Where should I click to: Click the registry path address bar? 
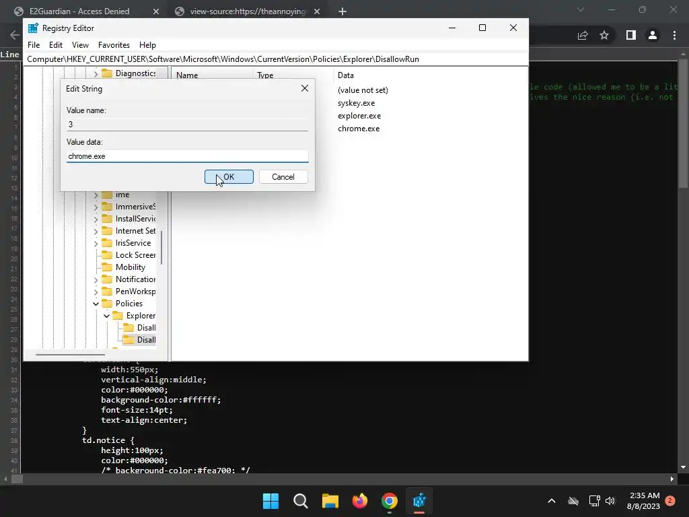click(x=275, y=59)
